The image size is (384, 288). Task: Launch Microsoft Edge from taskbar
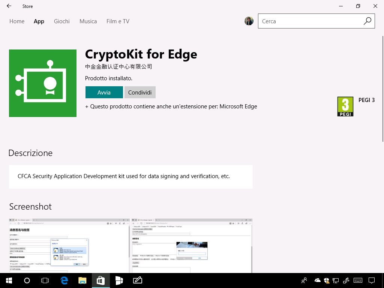[64, 280]
